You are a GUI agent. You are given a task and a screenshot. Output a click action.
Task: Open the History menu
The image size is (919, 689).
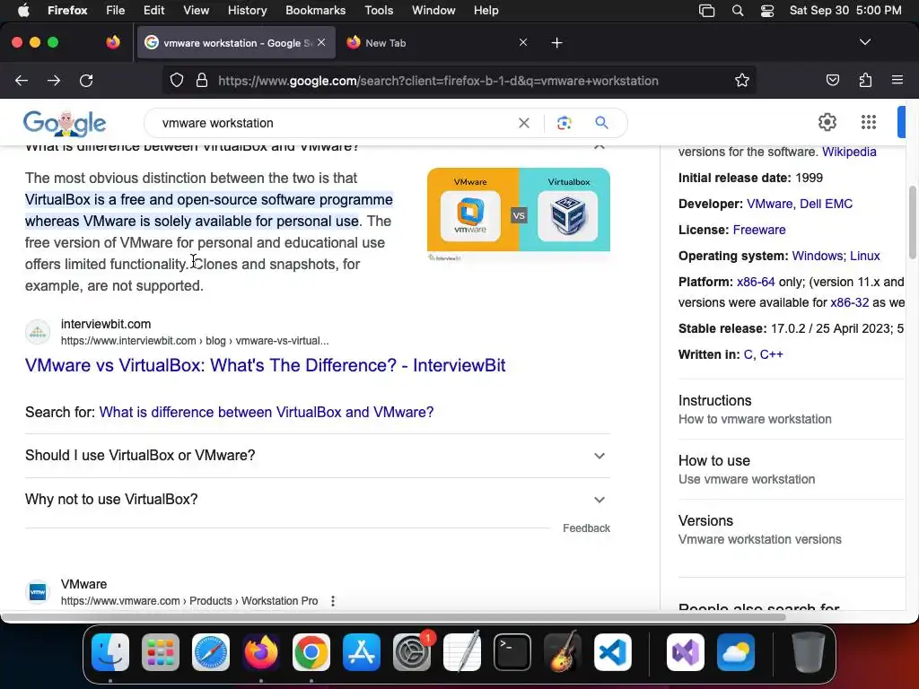[x=248, y=11]
